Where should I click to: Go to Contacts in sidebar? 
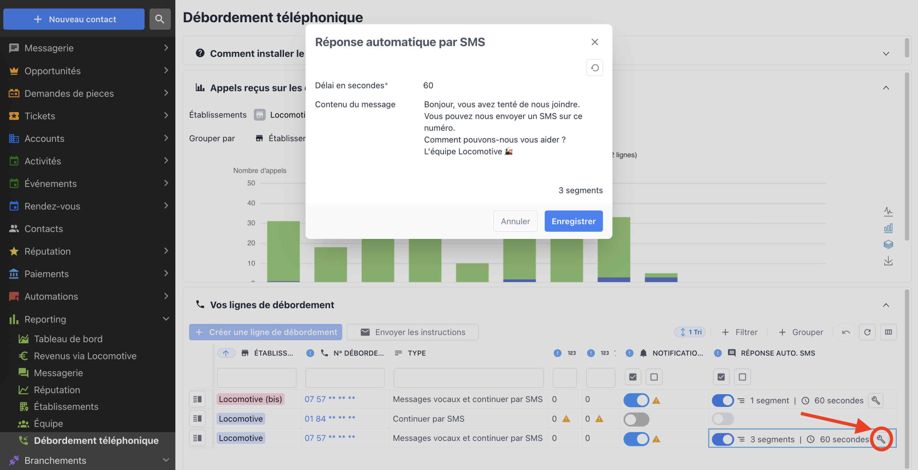(x=44, y=229)
